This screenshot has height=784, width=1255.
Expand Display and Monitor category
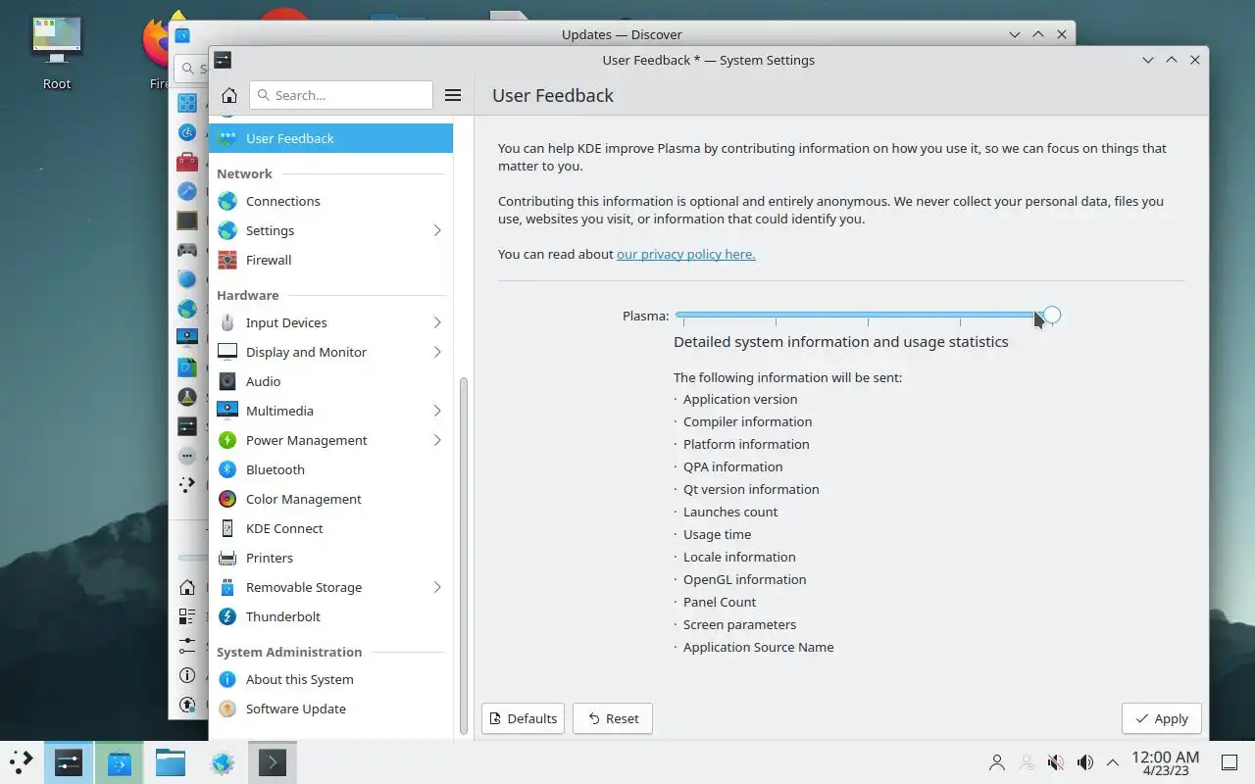(437, 352)
